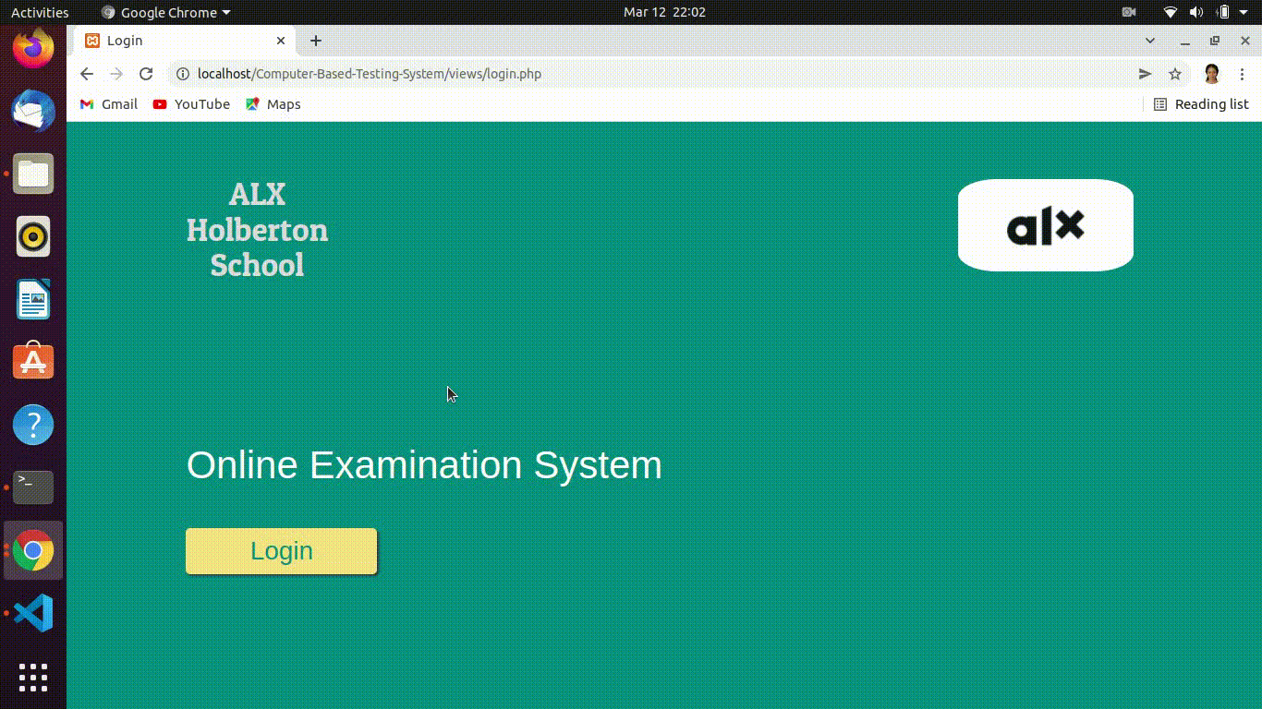View site information icon in address bar

tap(183, 74)
